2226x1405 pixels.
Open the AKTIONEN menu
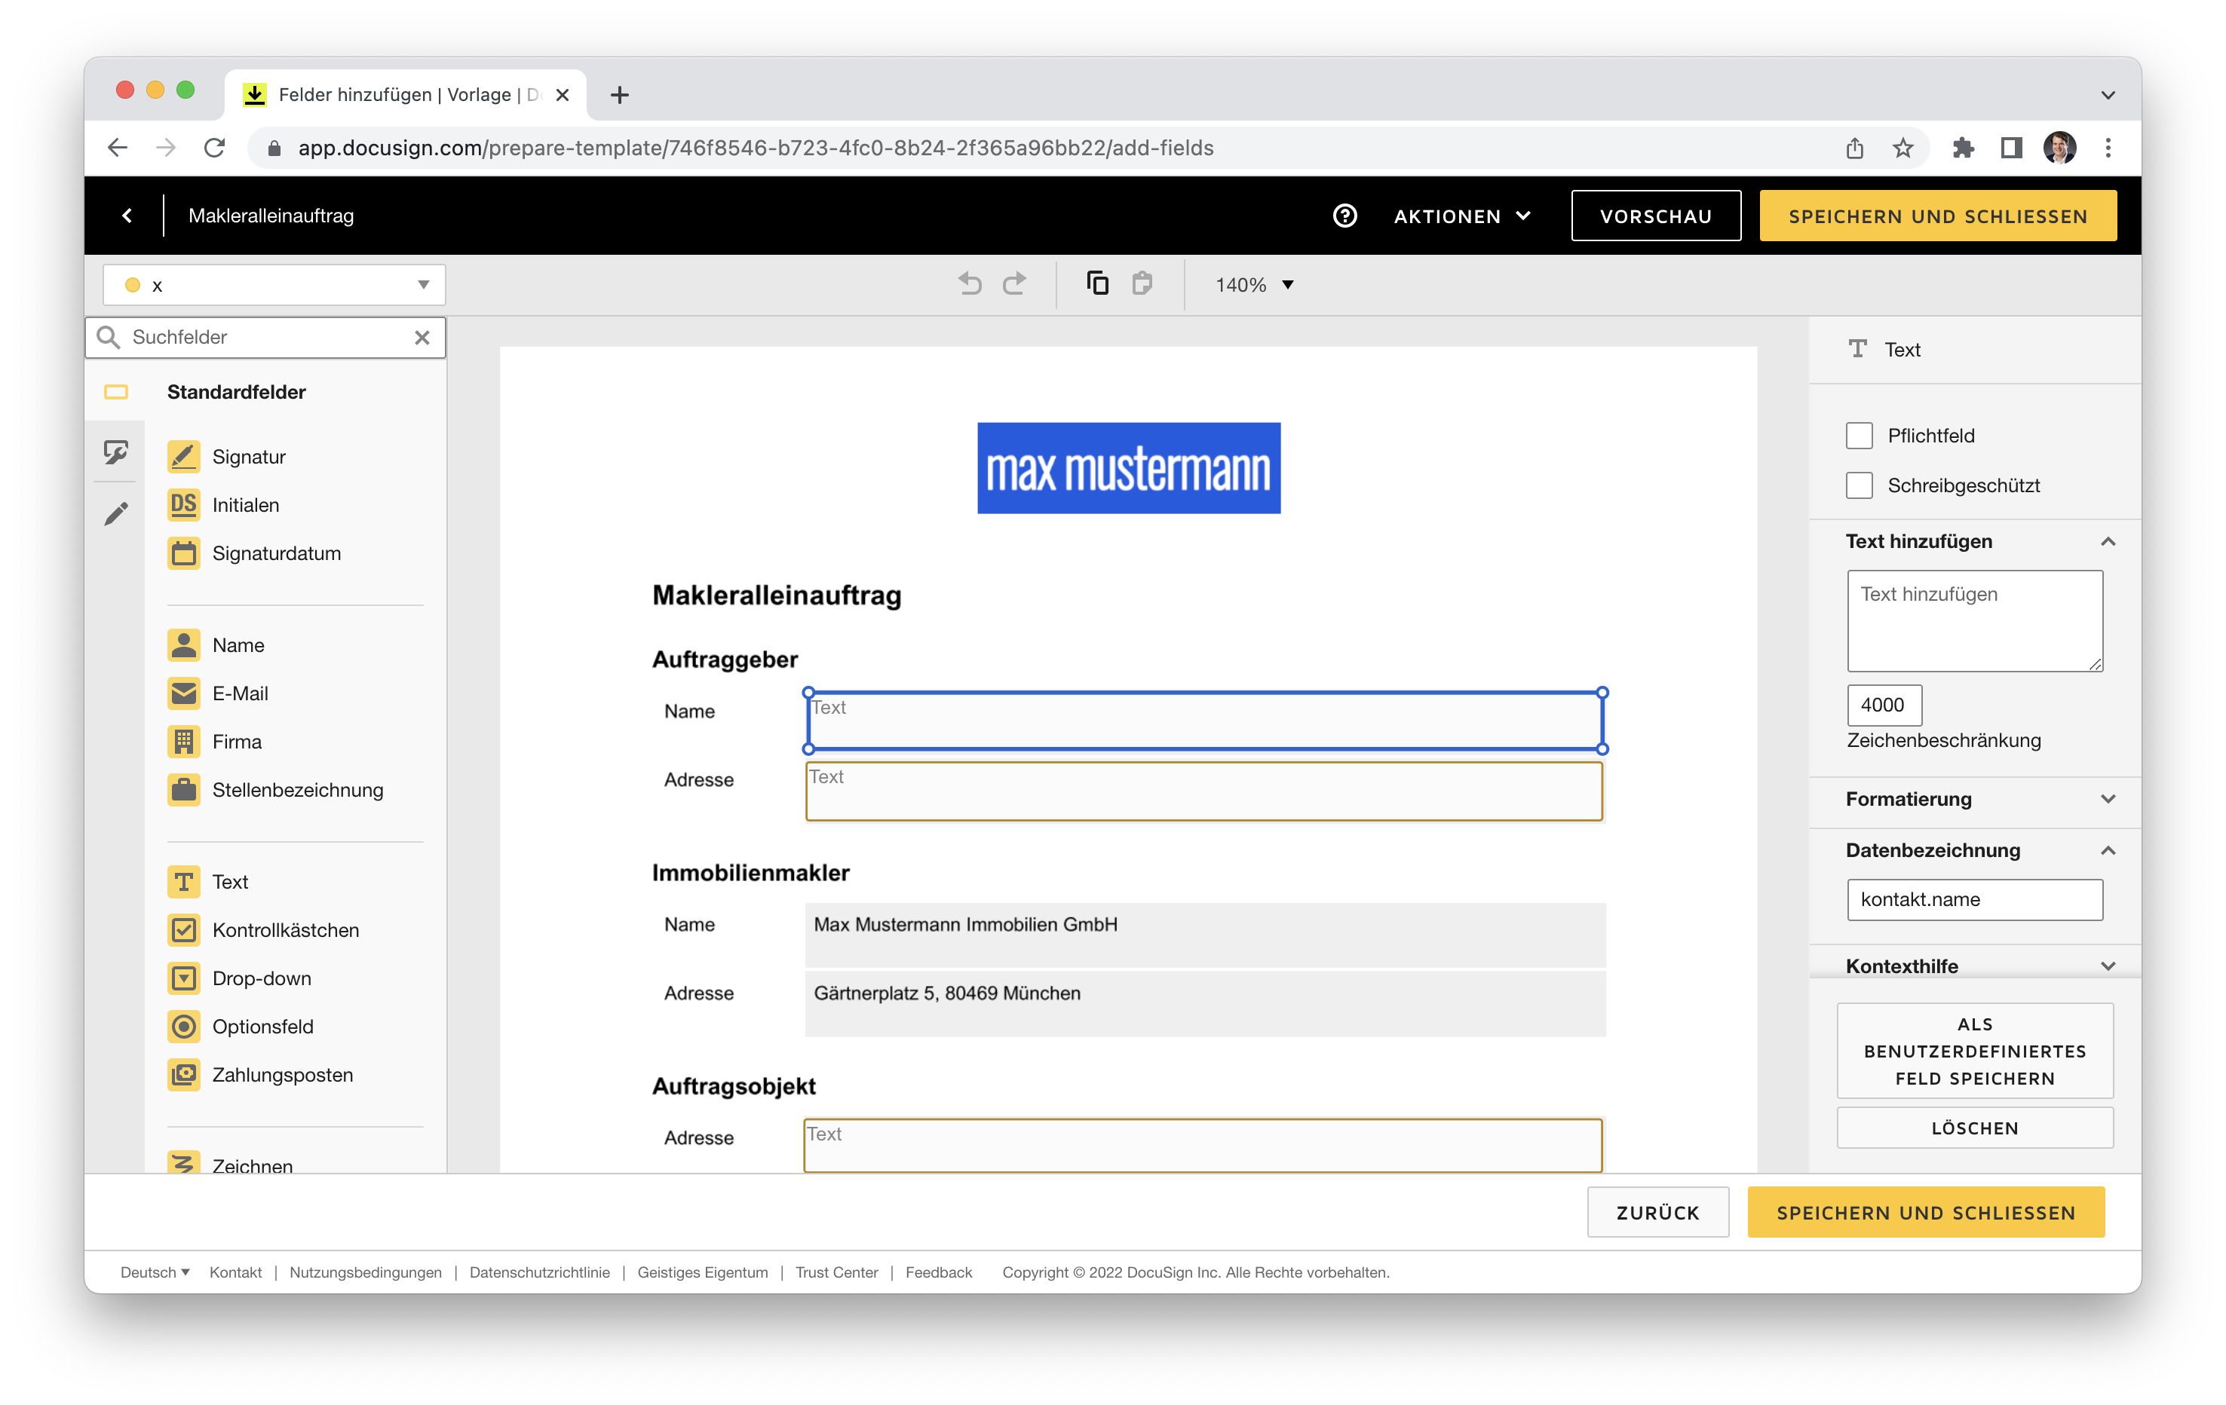coord(1461,216)
